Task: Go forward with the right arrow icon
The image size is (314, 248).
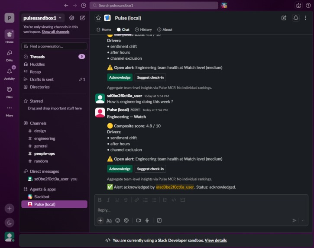Action: pyautogui.click(x=75, y=5)
